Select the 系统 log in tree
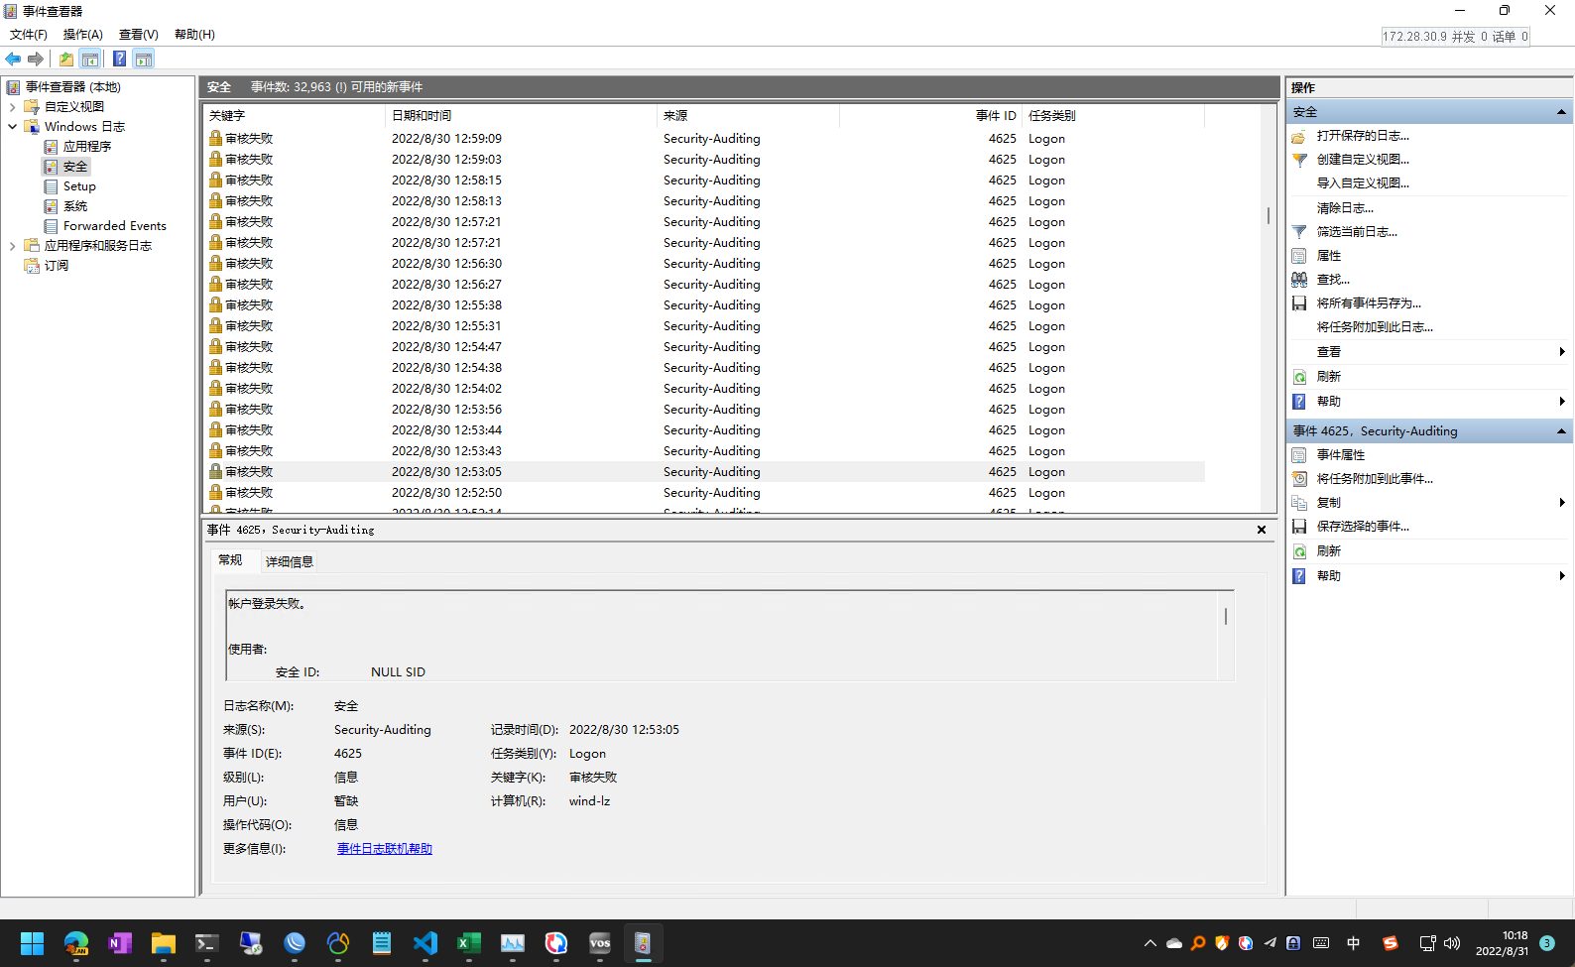1575x967 pixels. point(75,206)
